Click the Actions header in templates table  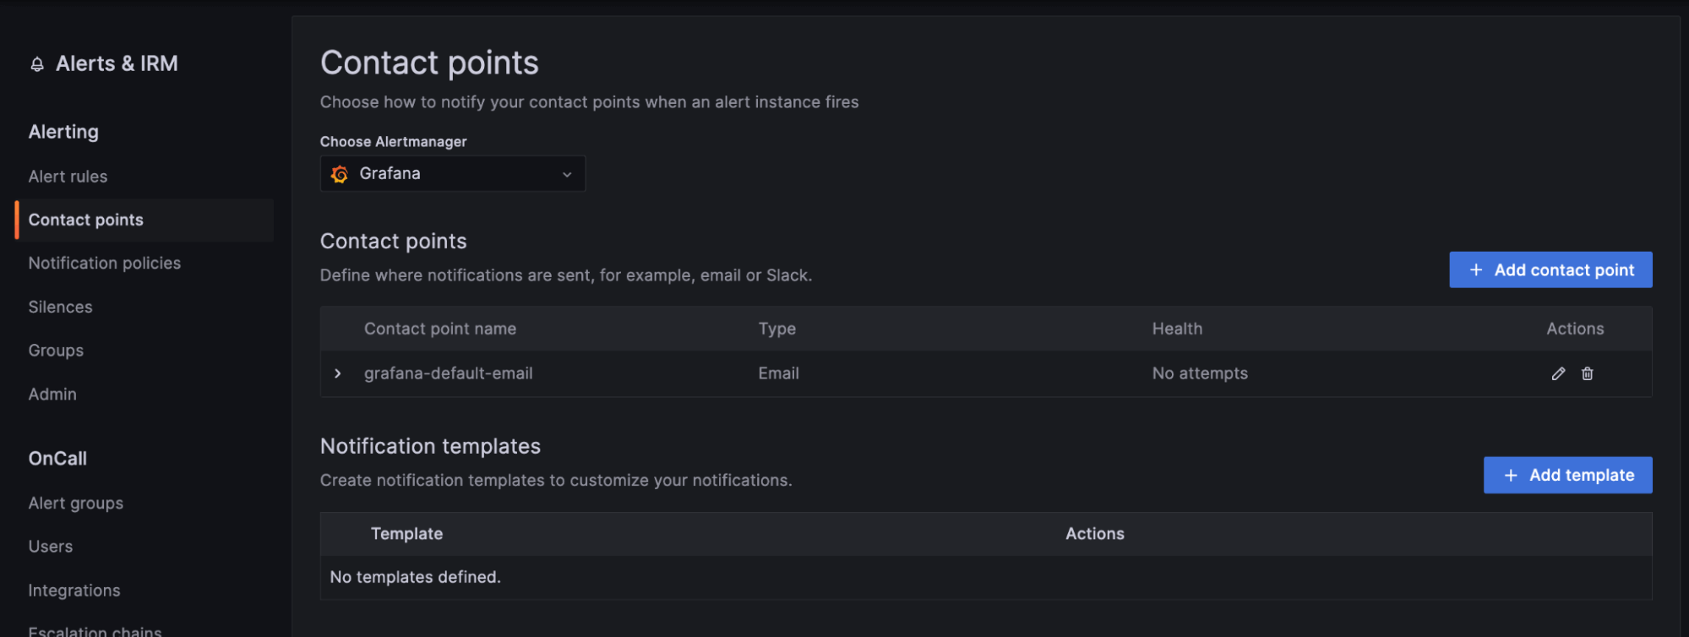[1095, 534]
